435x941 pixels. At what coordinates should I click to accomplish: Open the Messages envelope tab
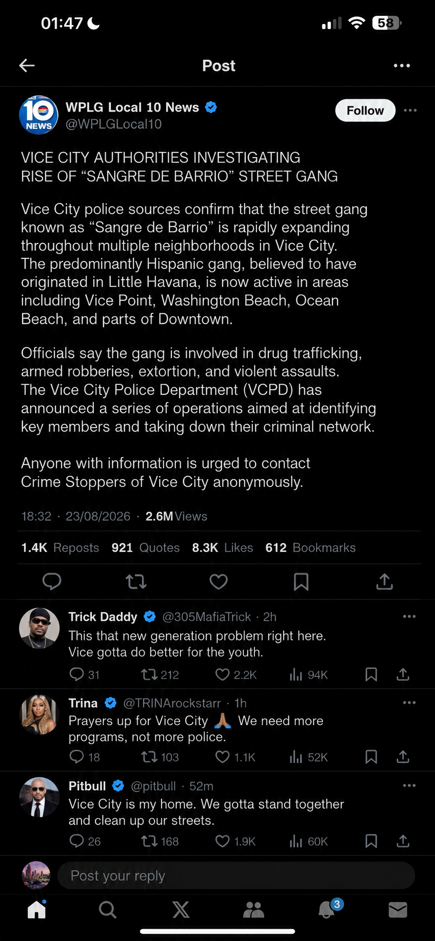pyautogui.click(x=398, y=909)
